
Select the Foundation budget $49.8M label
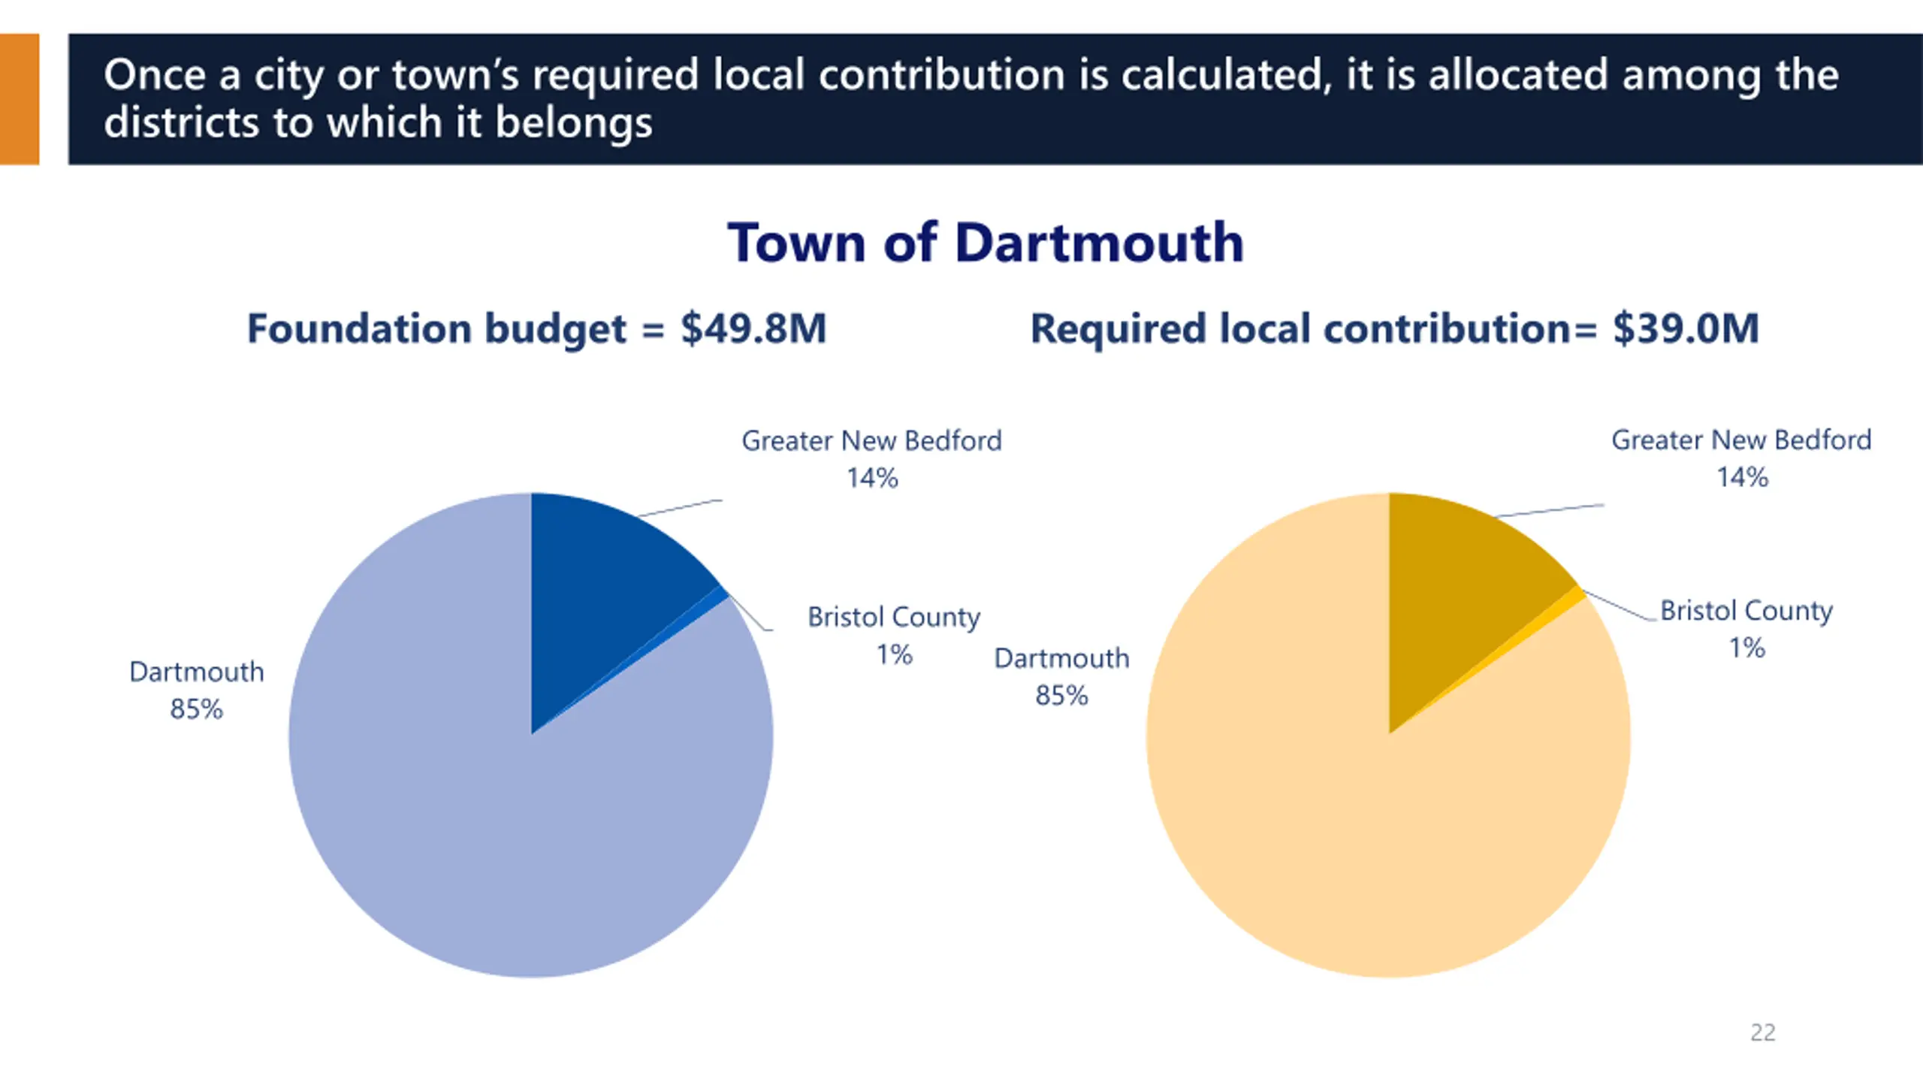coord(536,328)
